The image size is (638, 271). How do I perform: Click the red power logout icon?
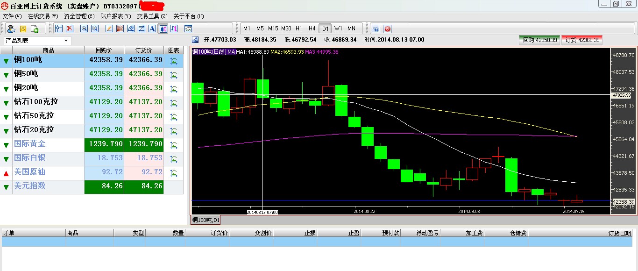pos(387,29)
